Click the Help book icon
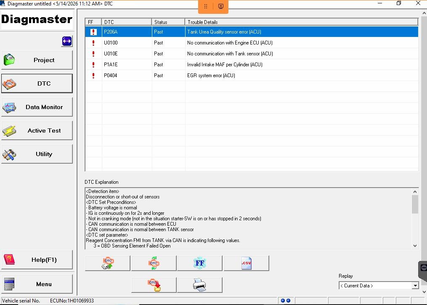The height and width of the screenshot is (305, 427). pyautogui.click(x=9, y=260)
